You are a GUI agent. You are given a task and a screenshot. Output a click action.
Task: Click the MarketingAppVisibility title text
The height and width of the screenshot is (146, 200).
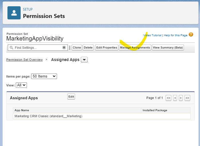tap(35, 38)
